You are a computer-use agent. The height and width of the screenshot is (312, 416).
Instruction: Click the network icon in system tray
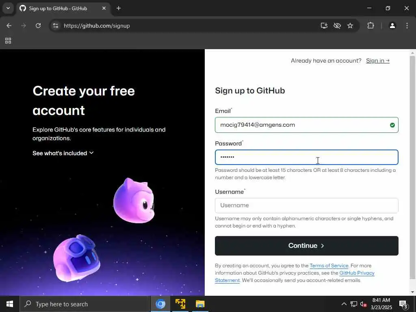coord(354,304)
